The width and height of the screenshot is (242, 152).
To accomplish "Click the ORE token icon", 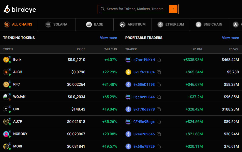I will 6,109.
